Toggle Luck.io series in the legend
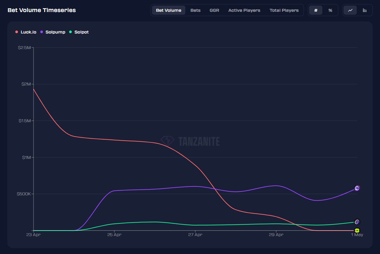The image size is (380, 254). [x=26, y=32]
